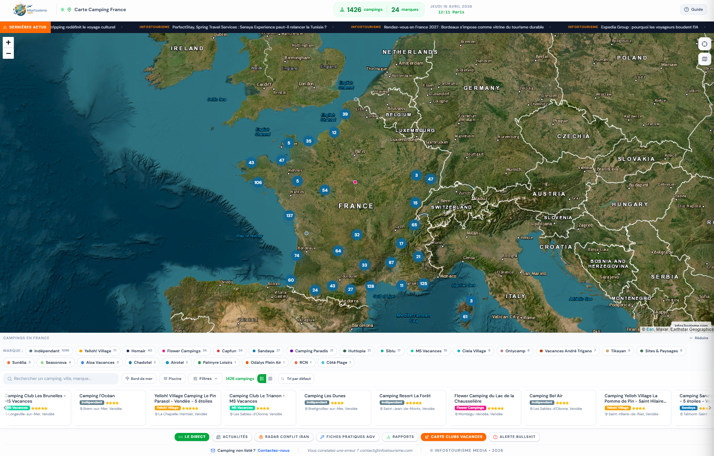714x456 pixels.
Task: Open the Tri par défaut sort dropdown
Action: click(x=296, y=379)
